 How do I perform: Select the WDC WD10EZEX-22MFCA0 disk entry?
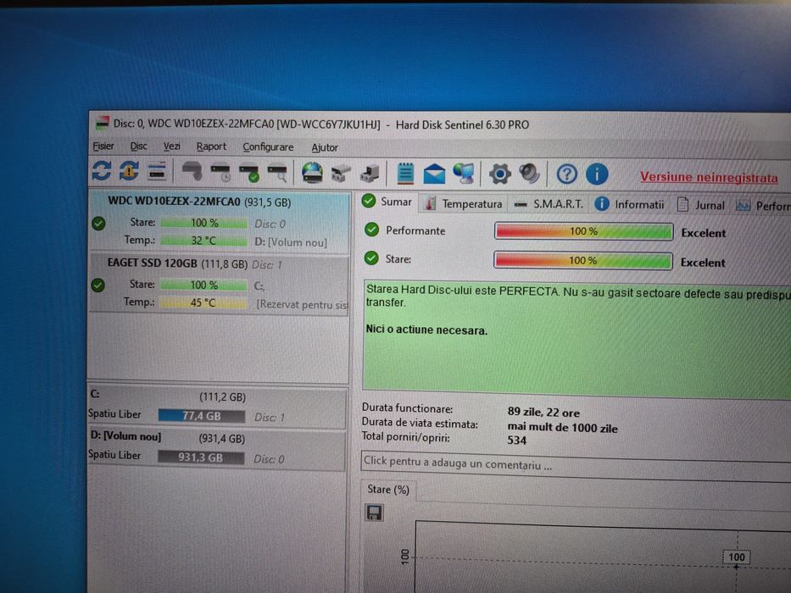(x=219, y=222)
